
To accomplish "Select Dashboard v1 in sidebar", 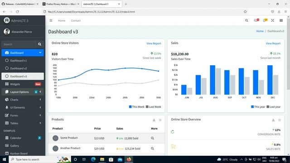I will tap(23, 60).
